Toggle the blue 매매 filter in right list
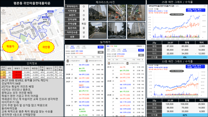Screen dimensions: 208x117 108,46
